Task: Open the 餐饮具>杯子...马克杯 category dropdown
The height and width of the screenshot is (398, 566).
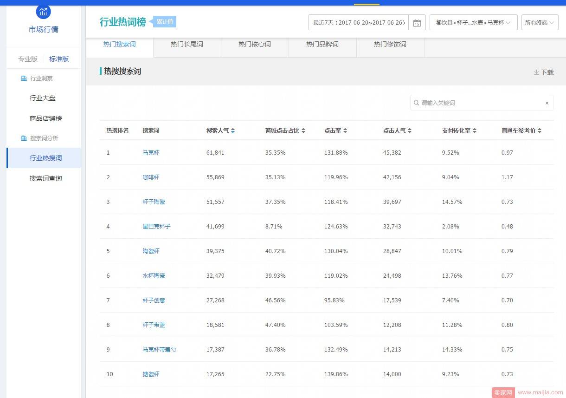Action: point(474,22)
